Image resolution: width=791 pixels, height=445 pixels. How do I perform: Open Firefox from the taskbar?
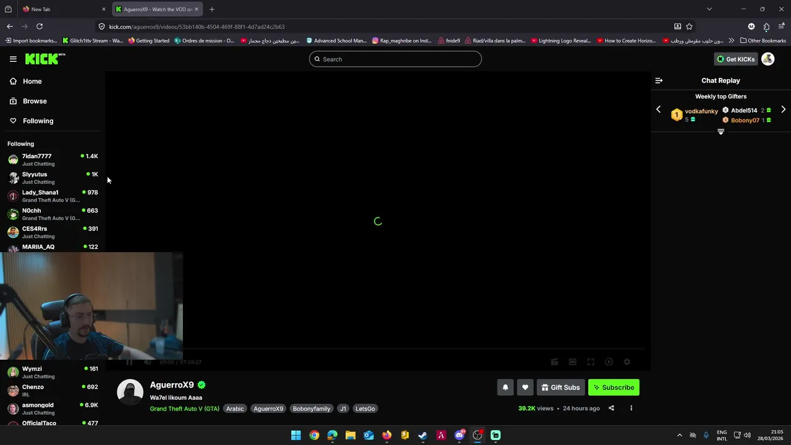click(x=387, y=435)
